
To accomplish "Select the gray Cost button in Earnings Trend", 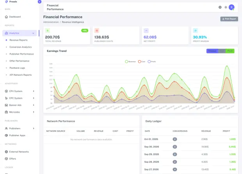I will click(222, 51).
